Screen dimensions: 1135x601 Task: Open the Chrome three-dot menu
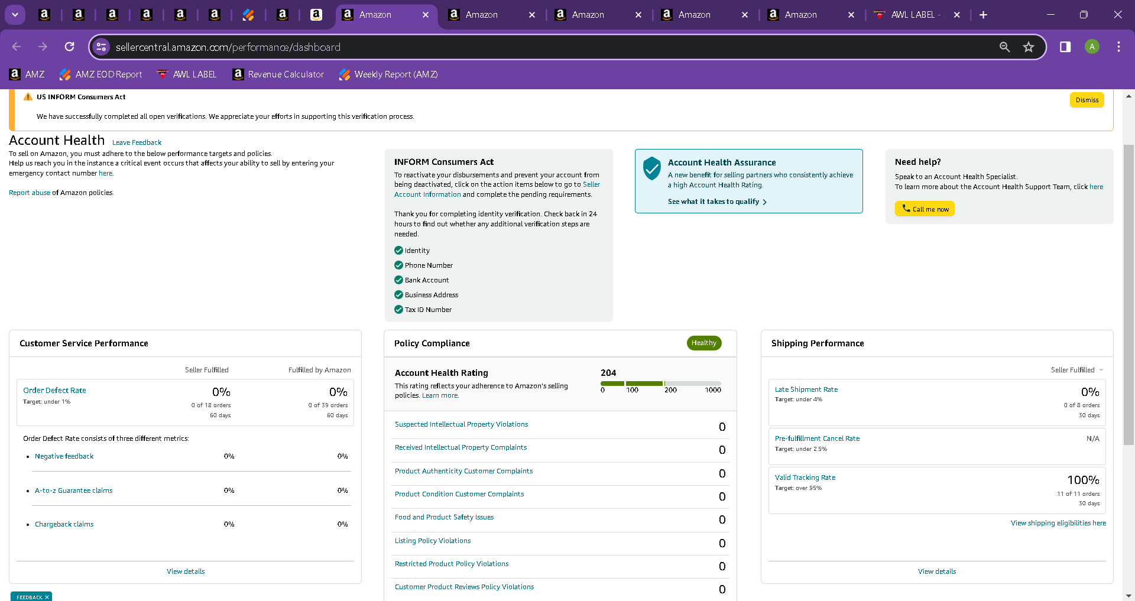(x=1118, y=47)
